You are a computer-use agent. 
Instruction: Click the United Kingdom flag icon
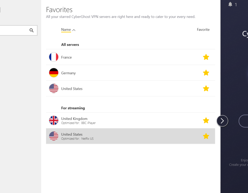click(53, 120)
